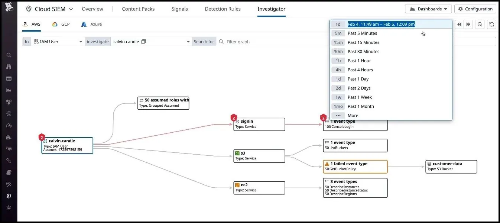Click the zoom out magnifier icon
This screenshot has width=500, height=223.
[x=480, y=24]
